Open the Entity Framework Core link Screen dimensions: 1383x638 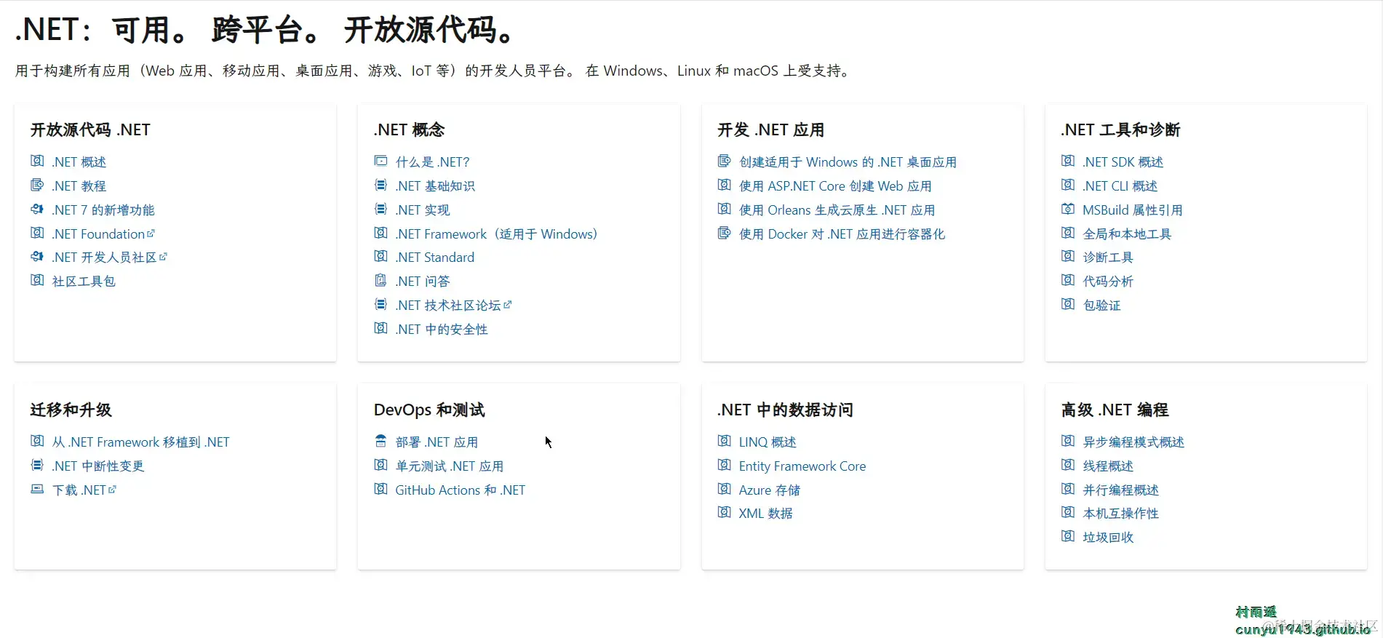pos(802,466)
